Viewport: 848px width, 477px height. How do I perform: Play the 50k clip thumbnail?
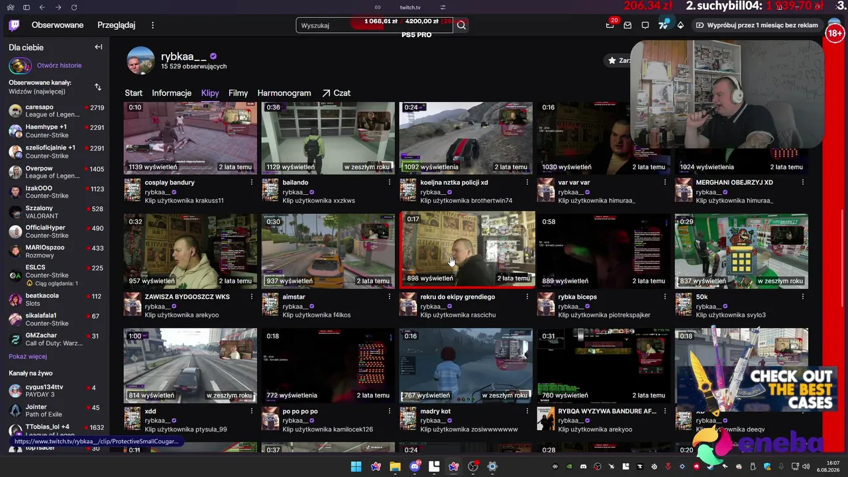coord(741,251)
